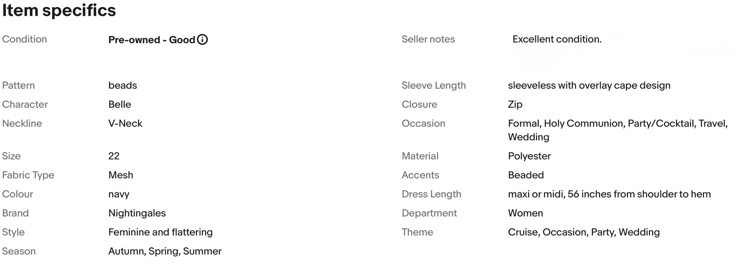The height and width of the screenshot is (264, 736).
Task: Select the Women department value
Action: tap(525, 213)
